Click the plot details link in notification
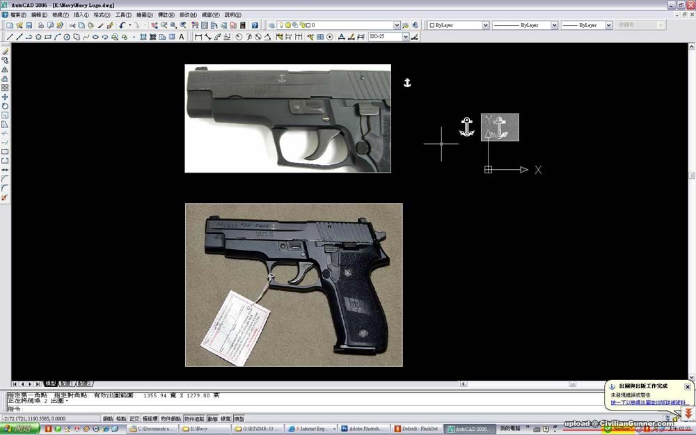 point(648,402)
